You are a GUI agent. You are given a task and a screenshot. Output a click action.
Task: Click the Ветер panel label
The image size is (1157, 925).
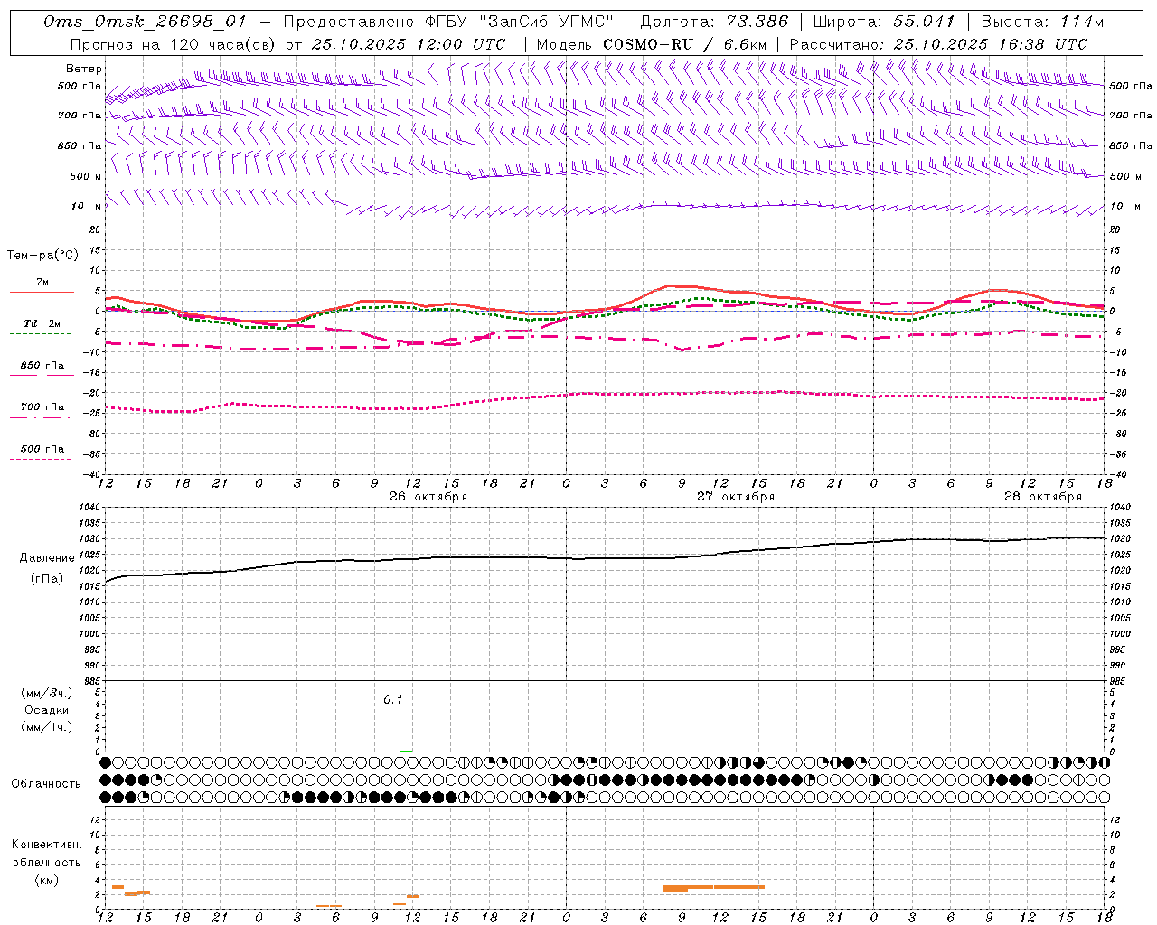[x=84, y=69]
